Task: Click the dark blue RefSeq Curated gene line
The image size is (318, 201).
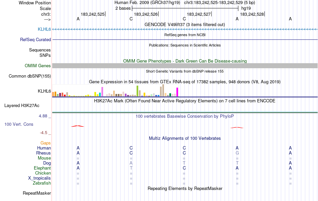Action: click(185, 39)
